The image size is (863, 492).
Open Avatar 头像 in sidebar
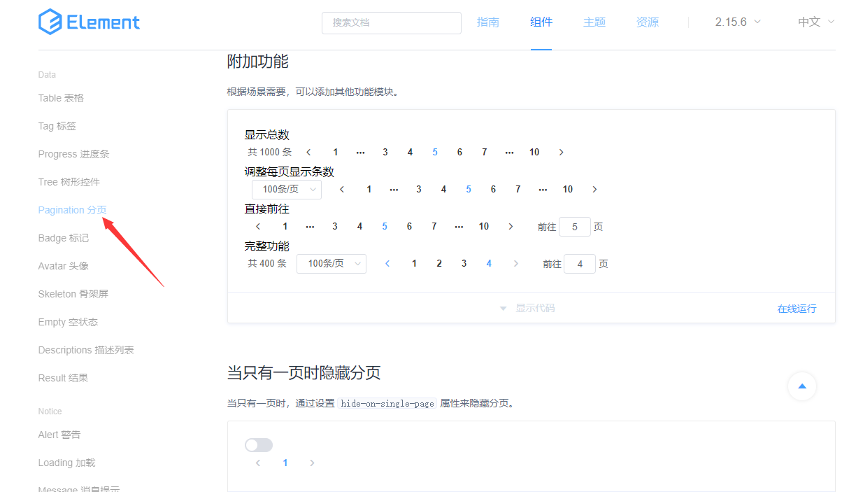(64, 266)
